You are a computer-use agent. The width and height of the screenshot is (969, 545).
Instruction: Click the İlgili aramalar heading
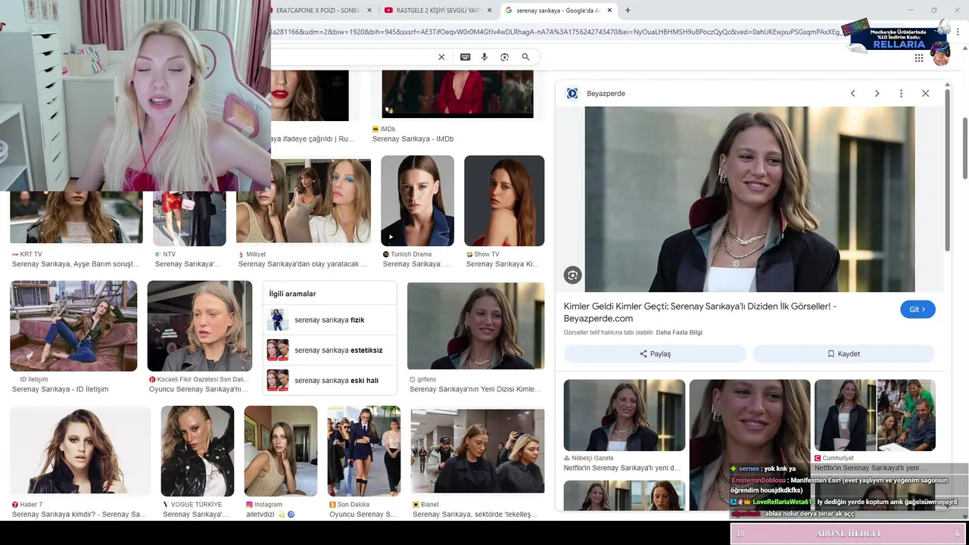[293, 294]
